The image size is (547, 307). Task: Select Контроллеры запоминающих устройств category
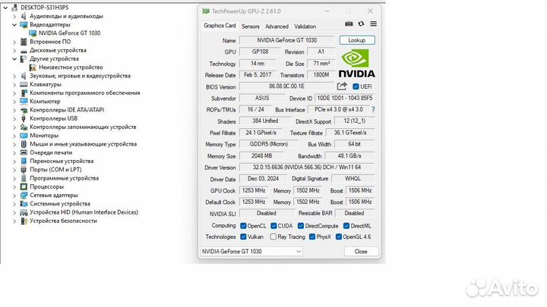(83, 127)
